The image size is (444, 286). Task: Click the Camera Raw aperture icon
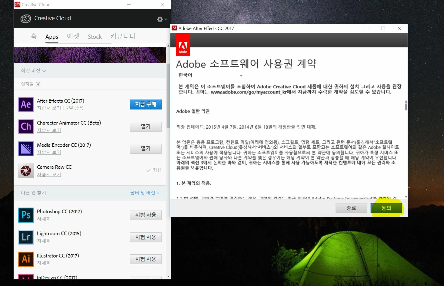click(26, 171)
